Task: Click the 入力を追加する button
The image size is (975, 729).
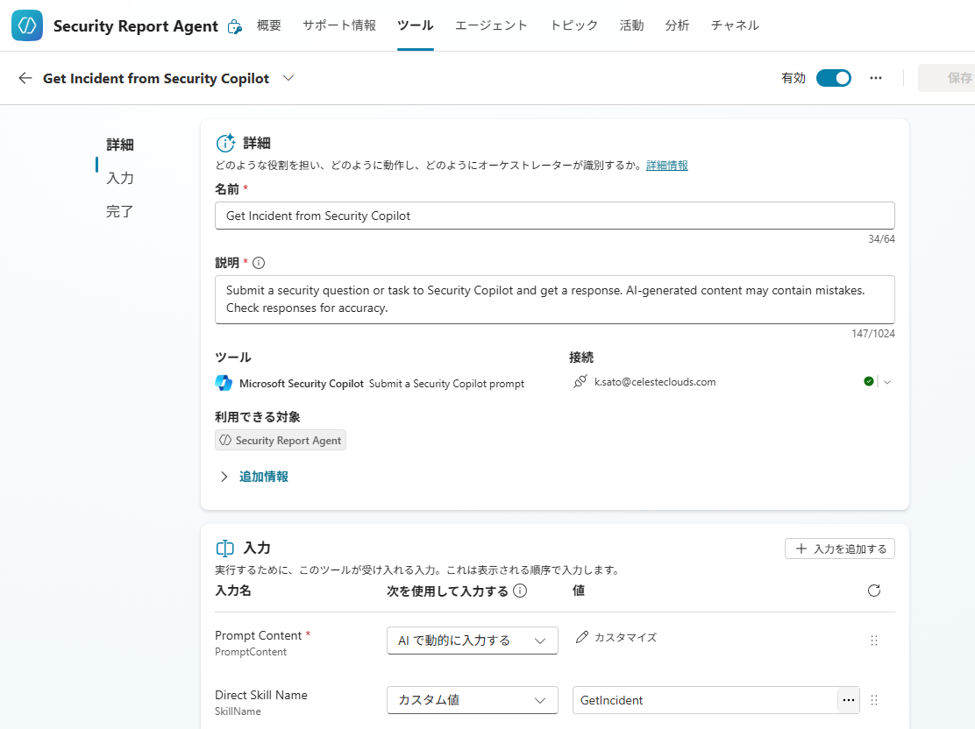Action: (839, 549)
